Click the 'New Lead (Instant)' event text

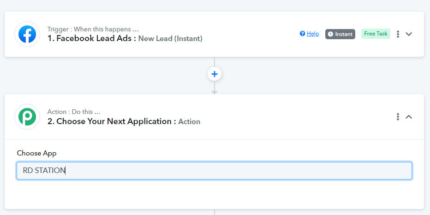tap(170, 39)
